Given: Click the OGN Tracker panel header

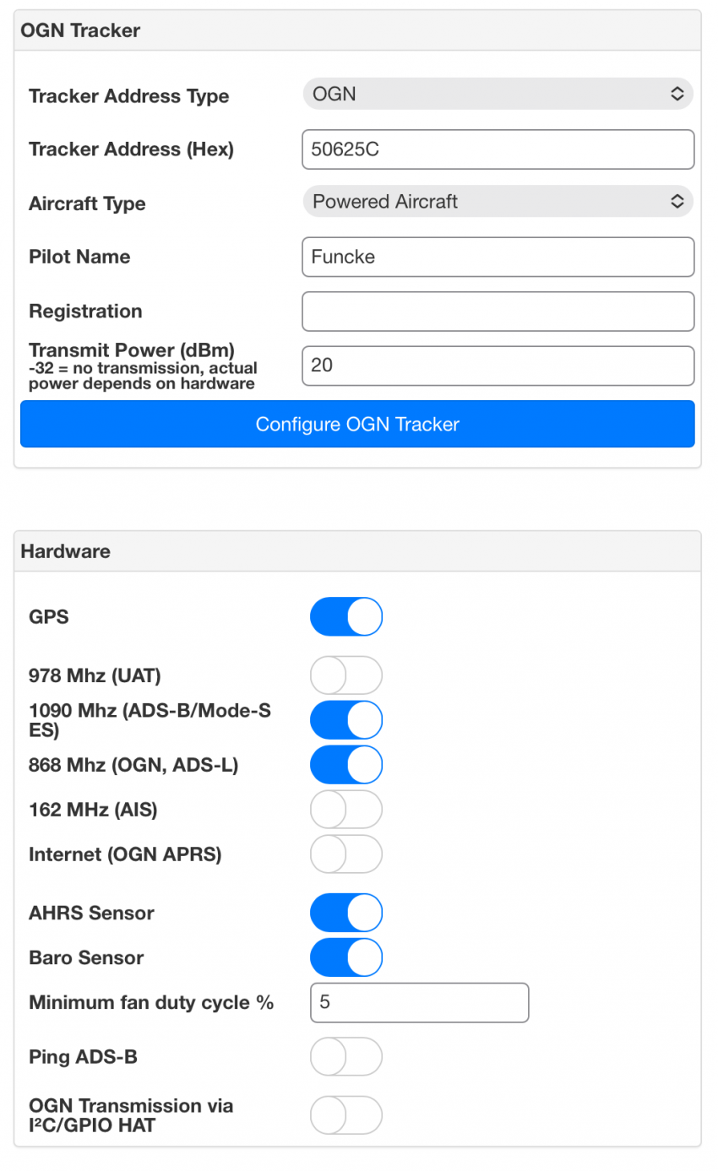Looking at the screenshot, I should click(357, 31).
